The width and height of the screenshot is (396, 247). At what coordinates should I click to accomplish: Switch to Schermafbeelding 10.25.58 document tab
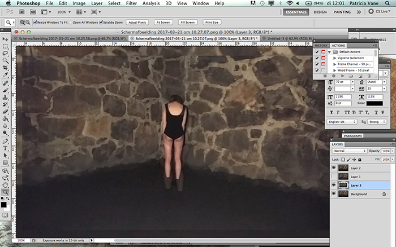click(70, 38)
